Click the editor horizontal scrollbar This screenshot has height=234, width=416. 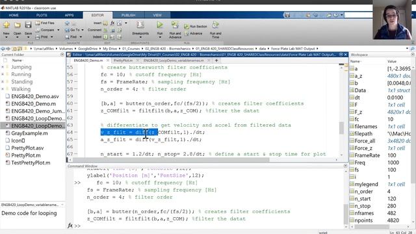tap(170, 160)
